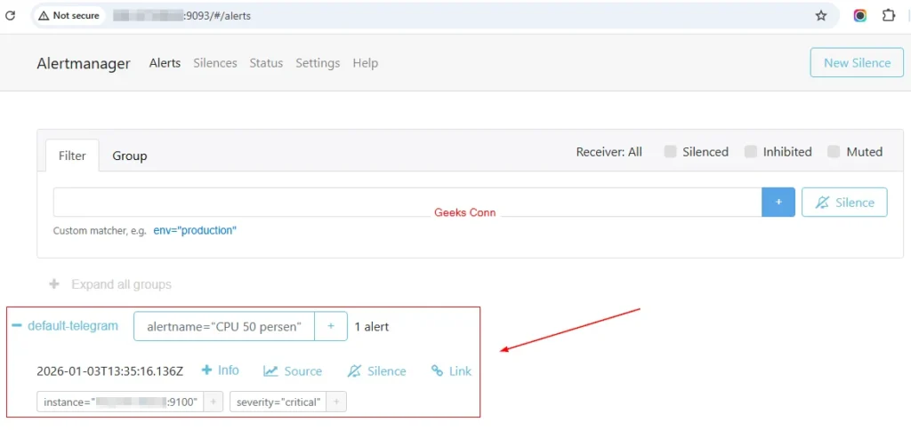
Task: Copy the alert Link
Action: pos(451,371)
